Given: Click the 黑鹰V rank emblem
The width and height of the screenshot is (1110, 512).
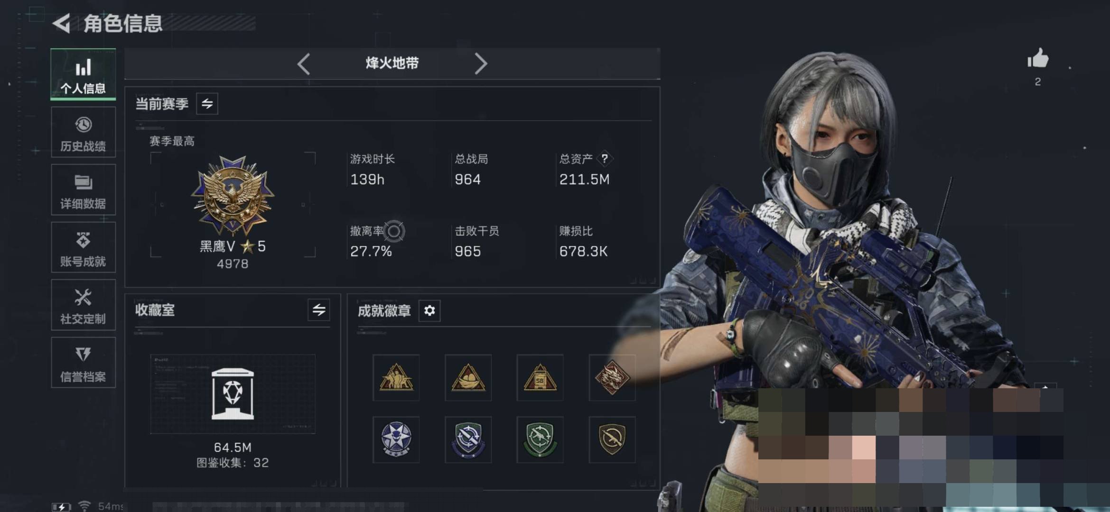Looking at the screenshot, I should click(233, 195).
